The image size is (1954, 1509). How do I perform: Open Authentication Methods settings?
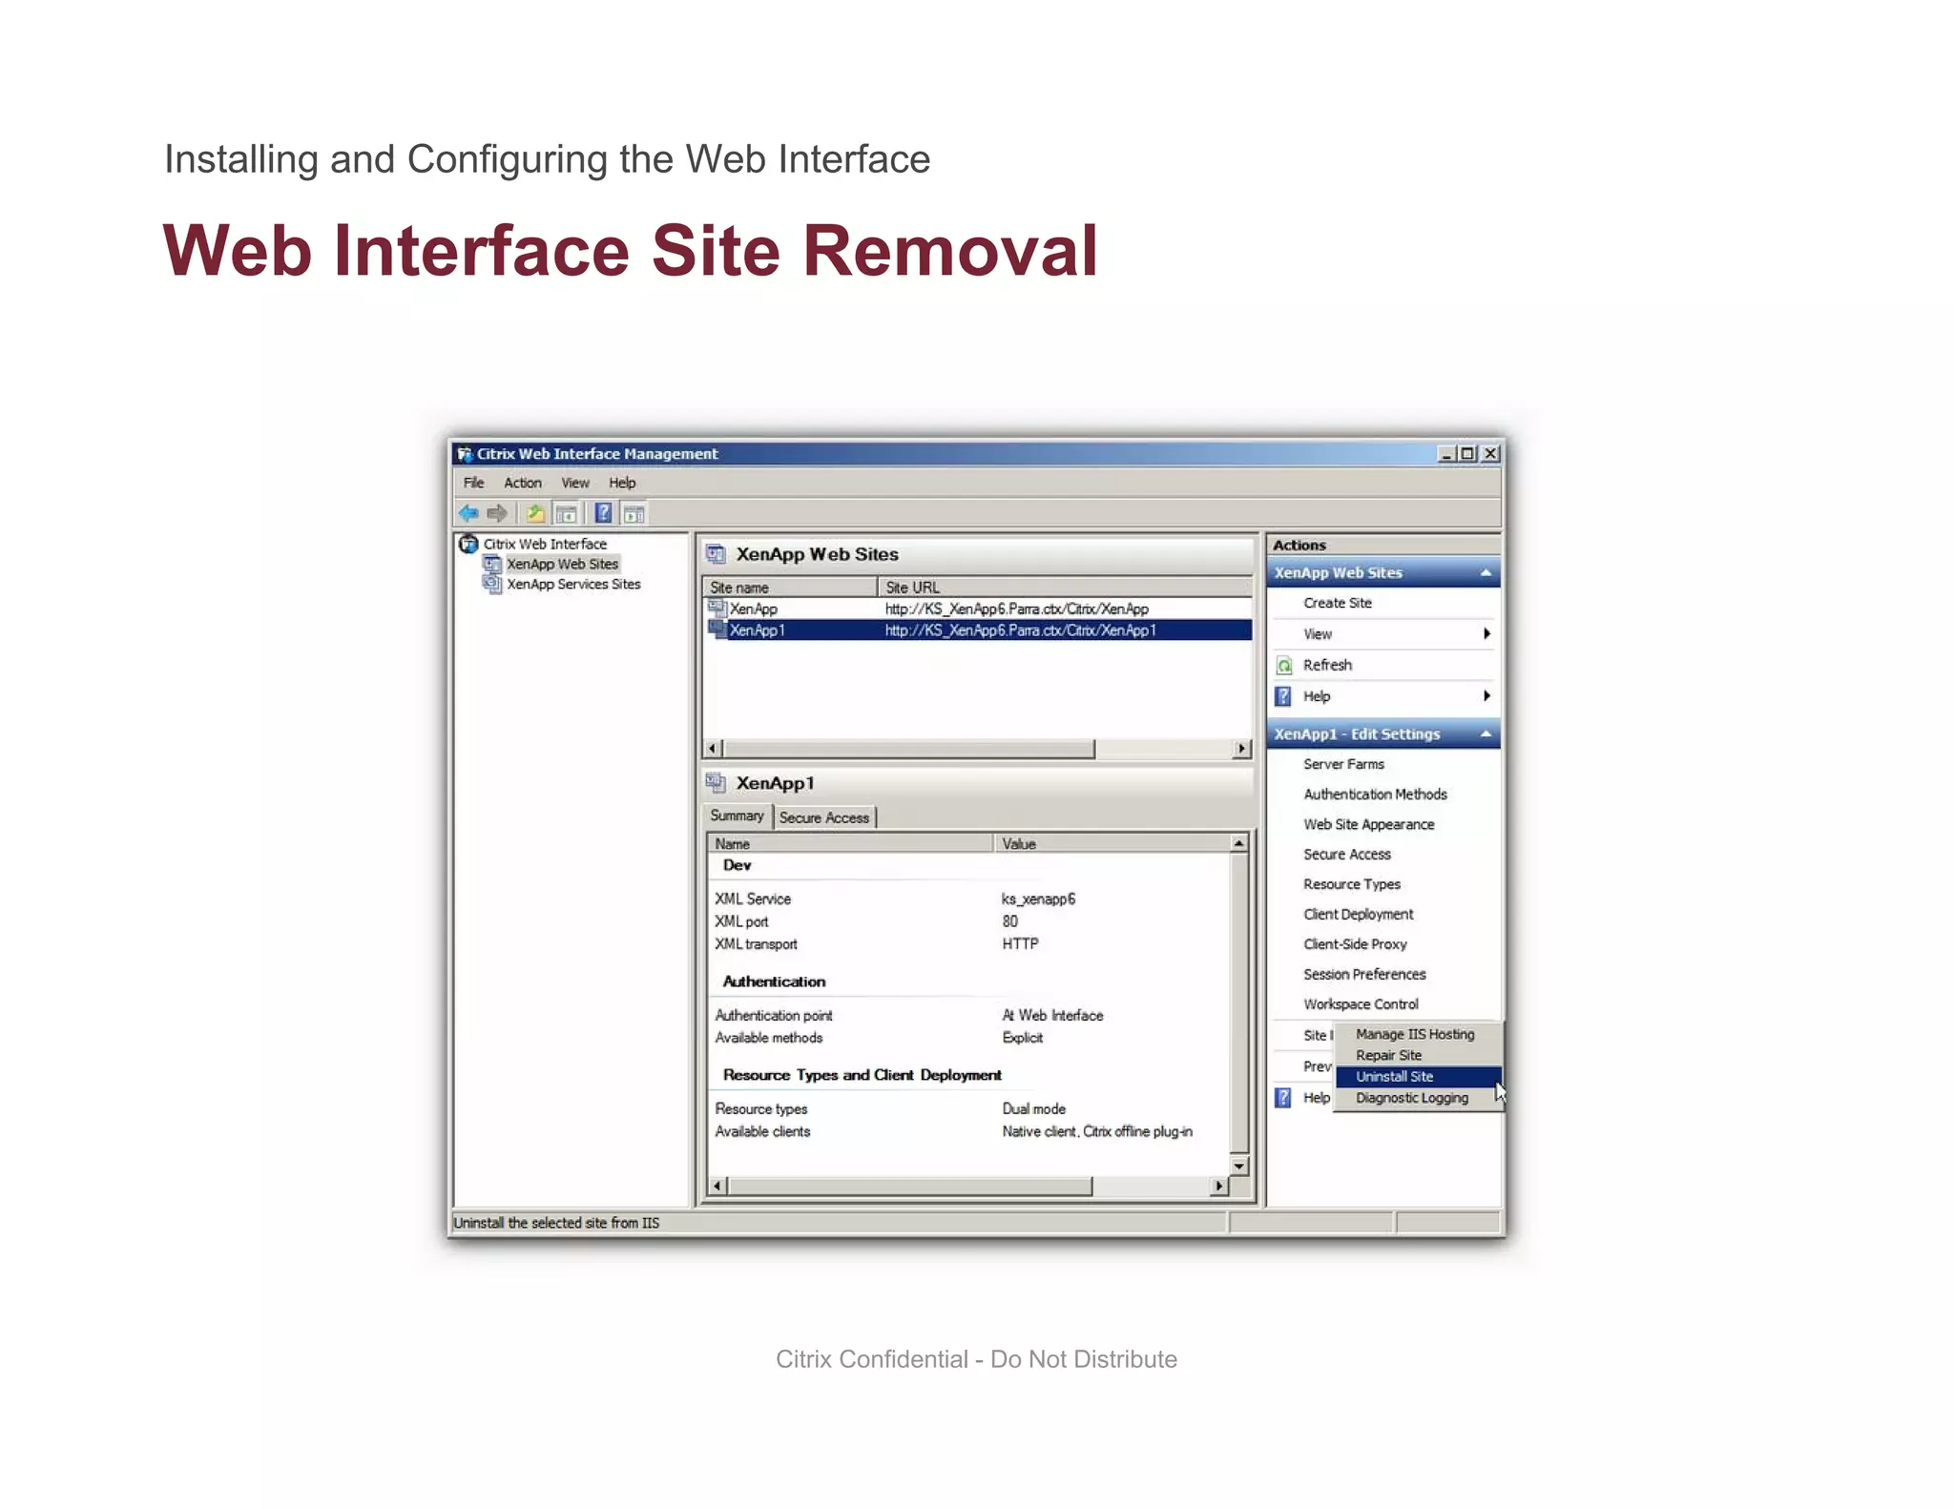(1375, 795)
